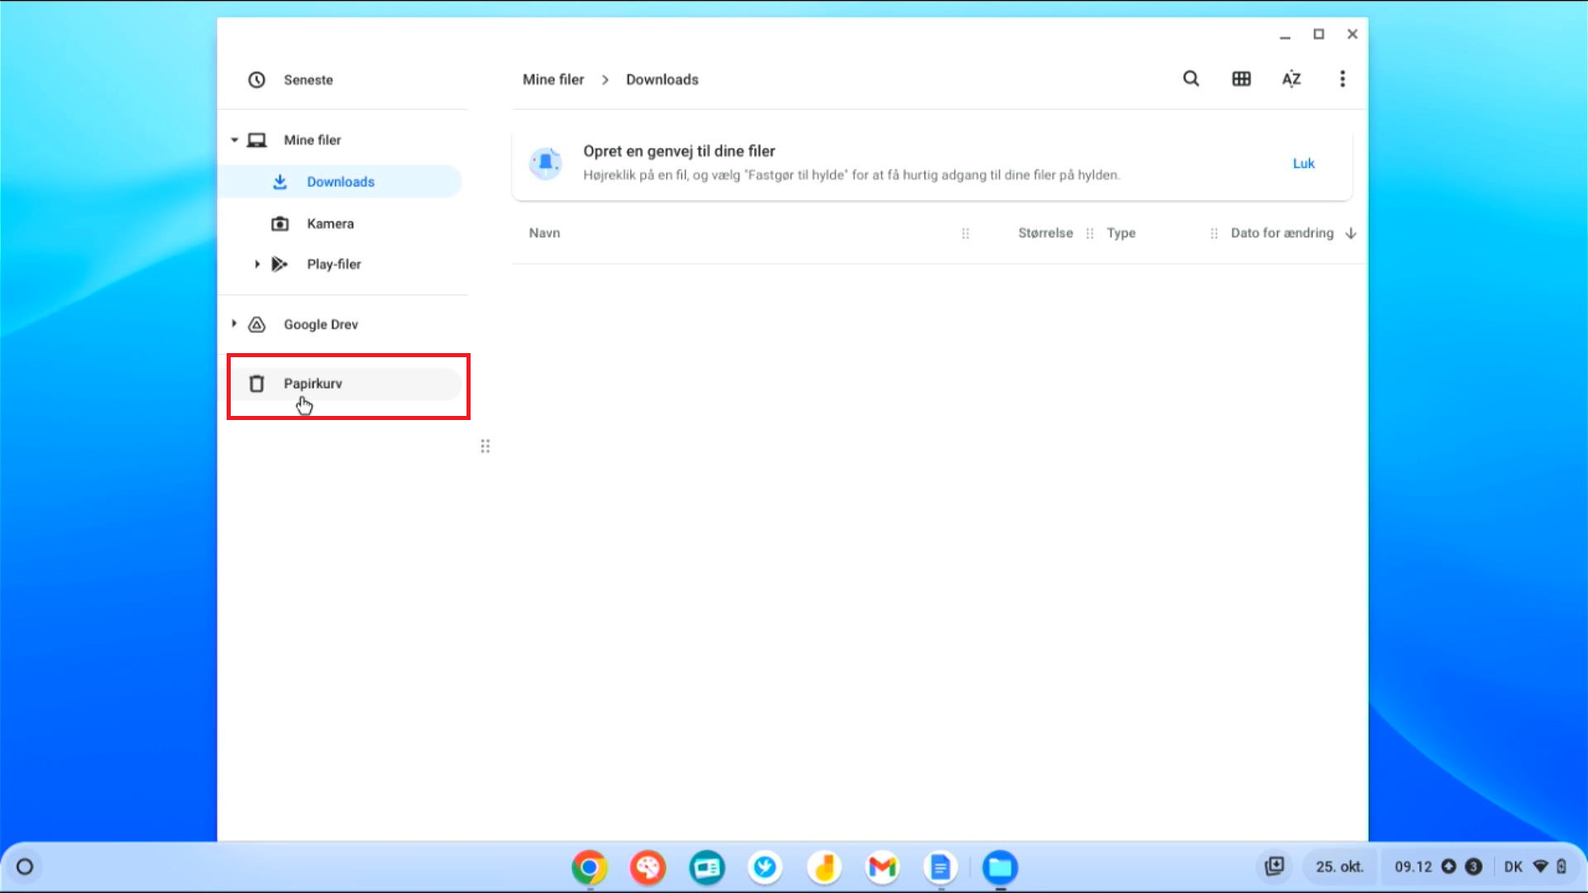Open Google Docs shelf icon

click(x=940, y=867)
